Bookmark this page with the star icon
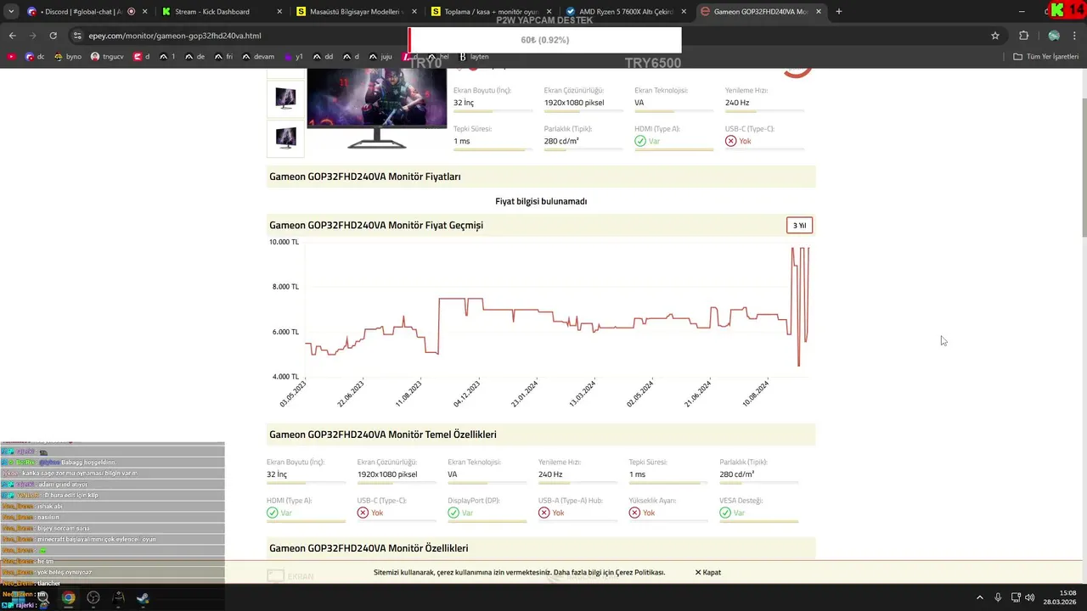This screenshot has height=611, width=1087. tap(995, 36)
